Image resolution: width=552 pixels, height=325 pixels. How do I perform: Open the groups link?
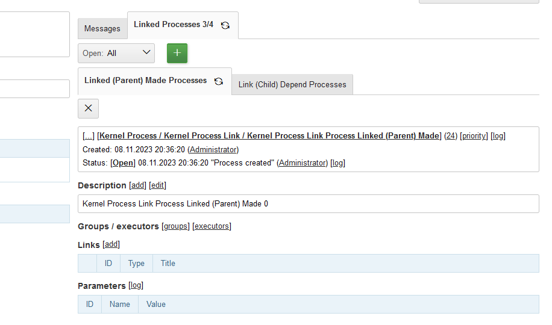[176, 226]
